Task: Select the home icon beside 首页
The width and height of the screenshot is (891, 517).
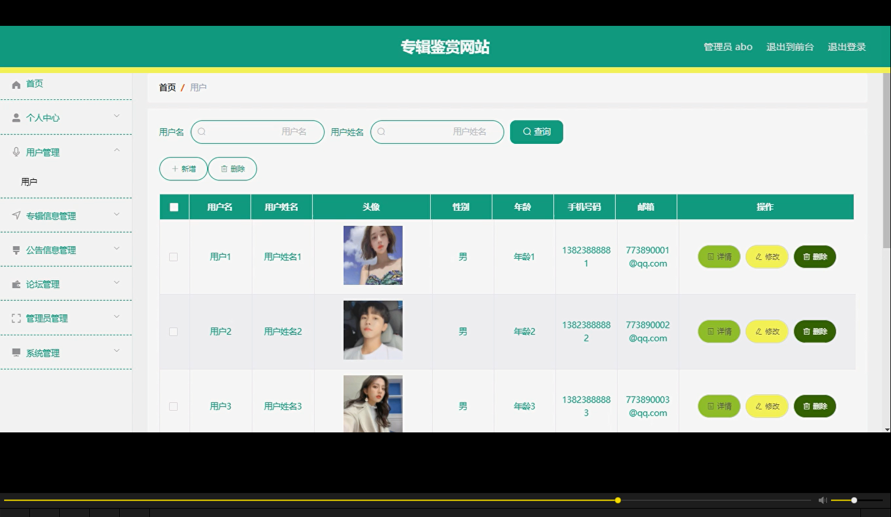Action: click(16, 83)
